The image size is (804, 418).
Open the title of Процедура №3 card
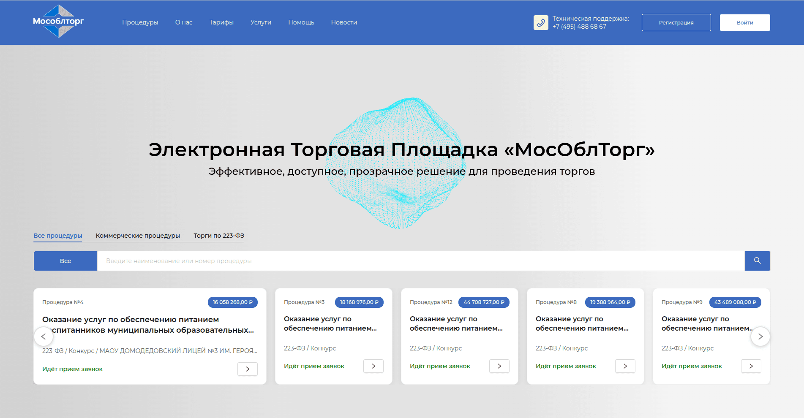click(330, 323)
